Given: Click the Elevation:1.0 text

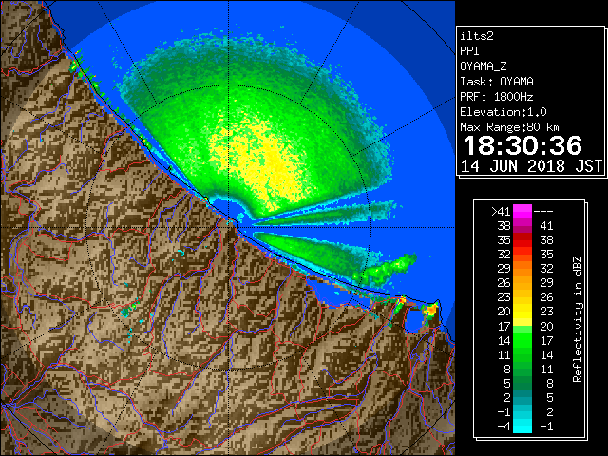Looking at the screenshot, I should pos(503,112).
